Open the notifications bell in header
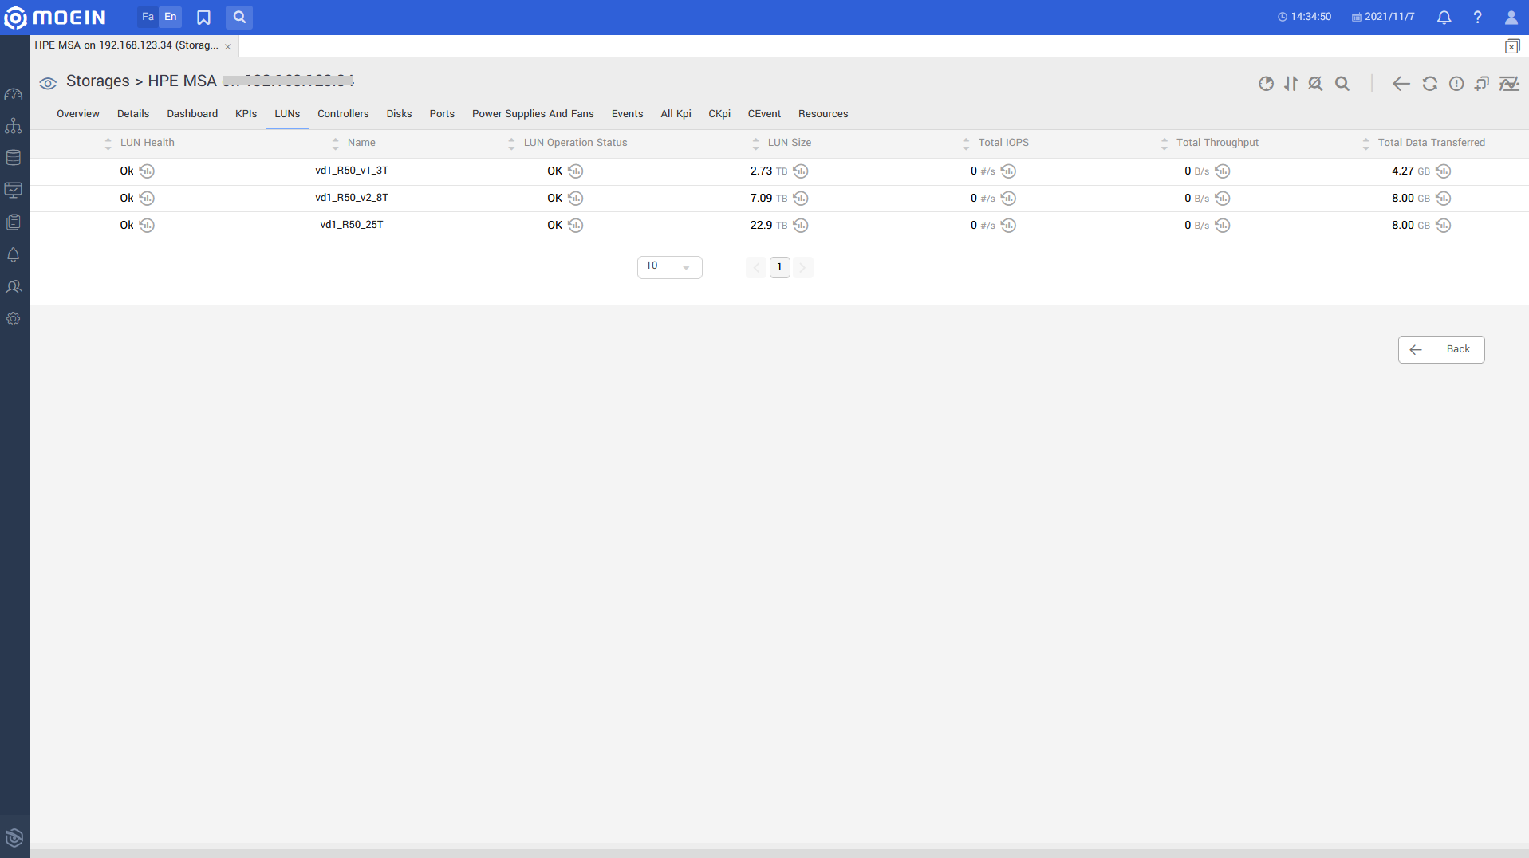Image resolution: width=1529 pixels, height=858 pixels. coord(1444,17)
